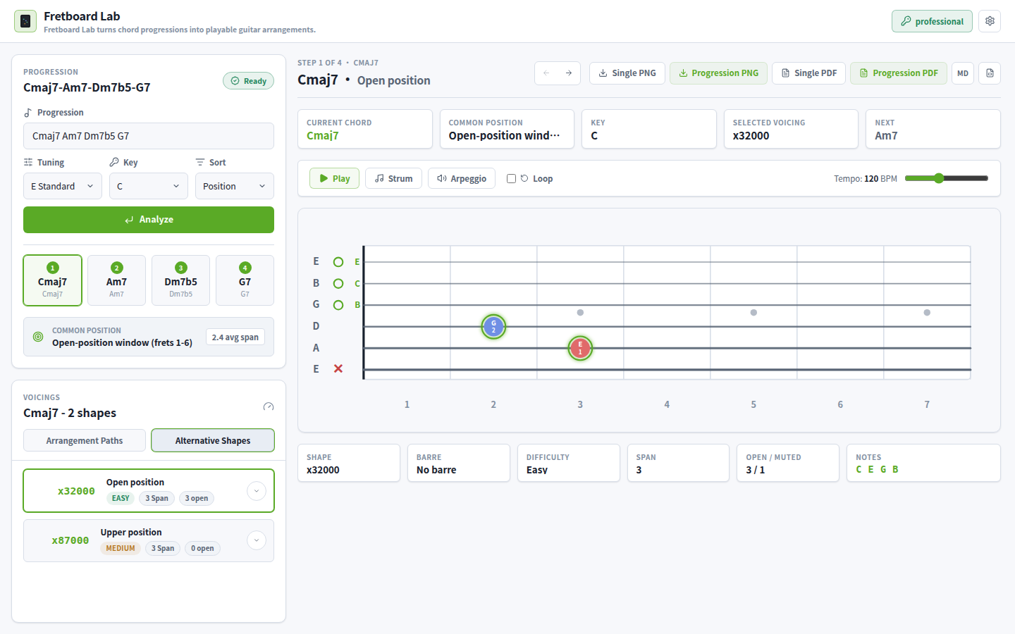Open the Sort by Position dropdown
1015x634 pixels.
tap(235, 186)
